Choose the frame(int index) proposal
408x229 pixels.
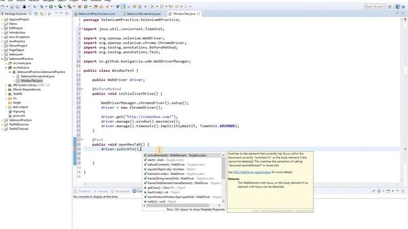tap(182, 174)
